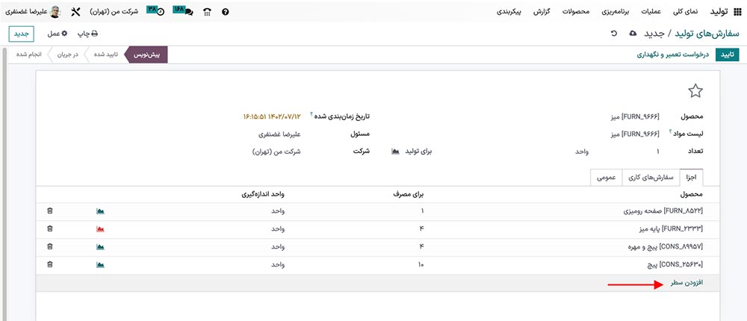The image size is (747, 321).
Task: Delete the پیچ و مهره component row
Action: click(50, 246)
